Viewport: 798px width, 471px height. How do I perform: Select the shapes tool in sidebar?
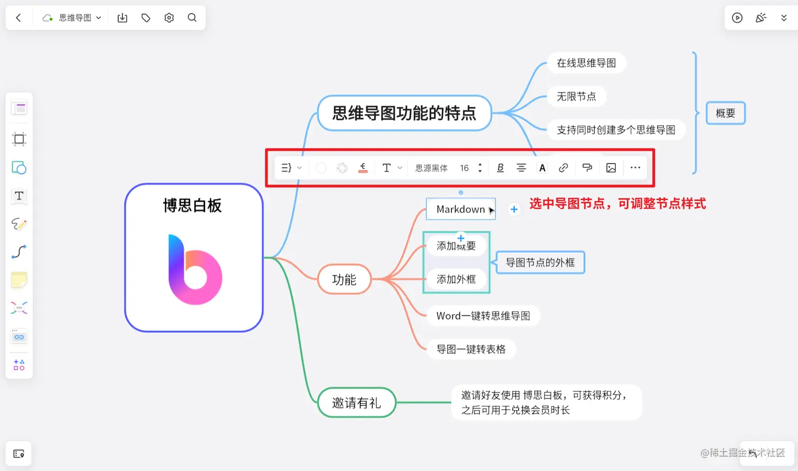tap(19, 168)
